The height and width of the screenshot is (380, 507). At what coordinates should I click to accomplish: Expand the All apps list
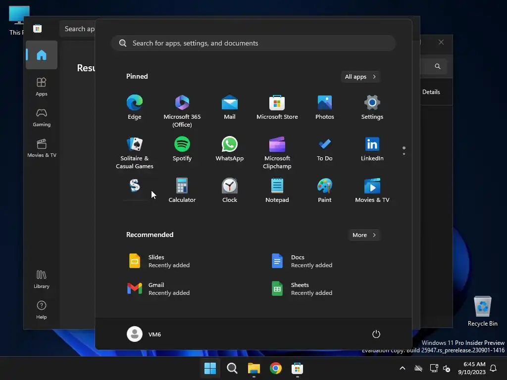[x=360, y=77]
